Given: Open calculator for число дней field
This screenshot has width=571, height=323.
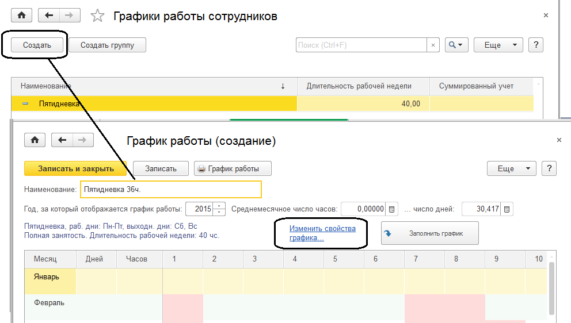Looking at the screenshot, I should tap(507, 209).
